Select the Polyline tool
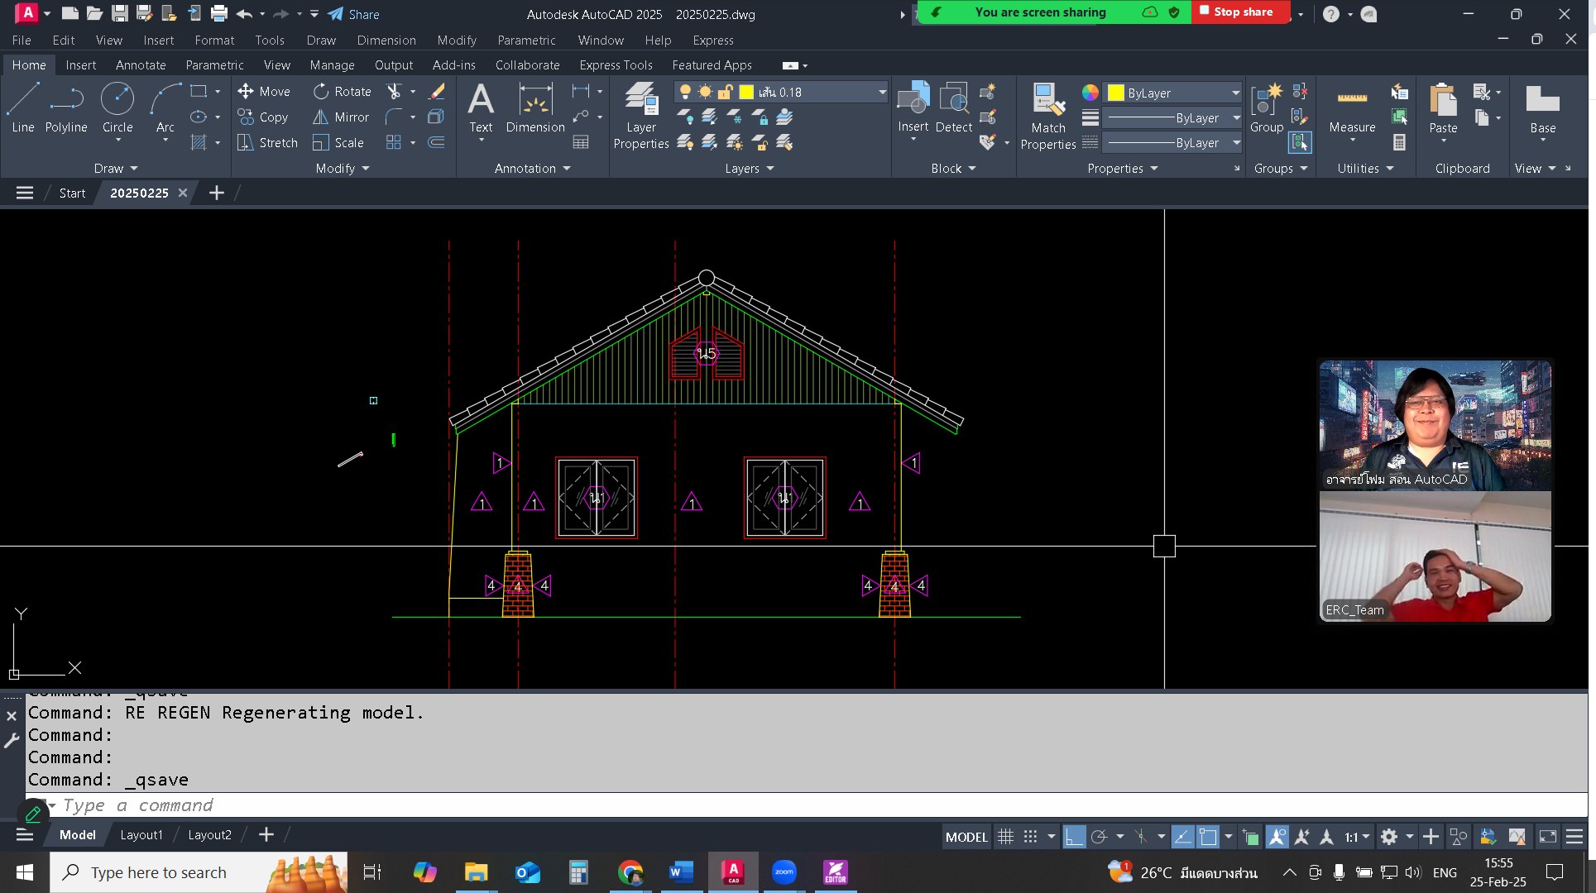This screenshot has width=1596, height=893. pyautogui.click(x=66, y=108)
